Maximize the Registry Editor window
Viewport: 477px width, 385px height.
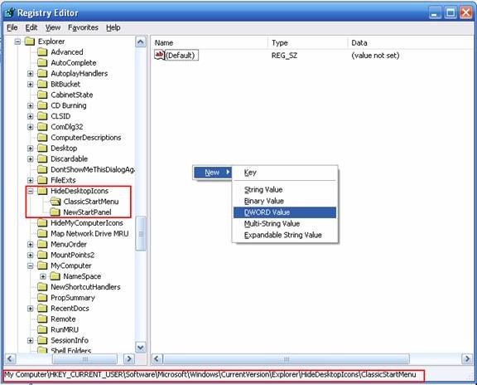pyautogui.click(x=450, y=13)
